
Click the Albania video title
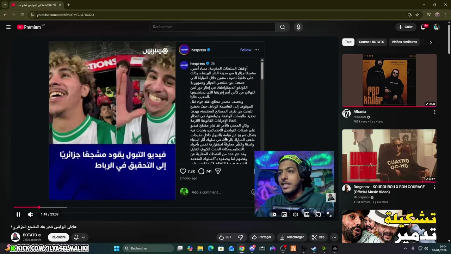click(360, 111)
